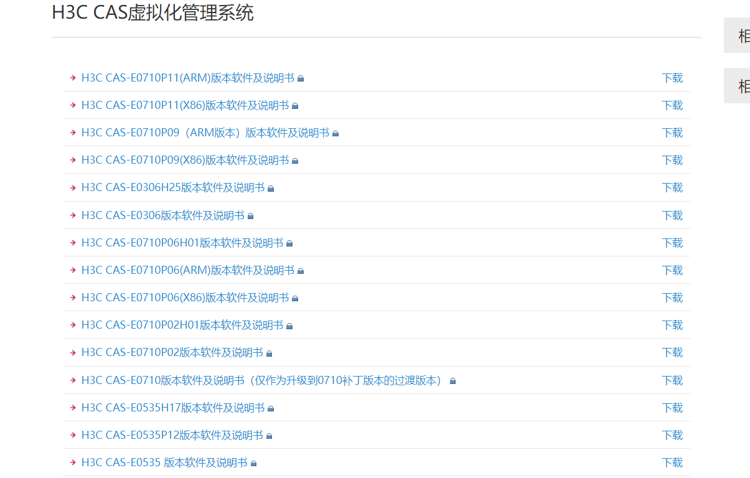
Task: Open H3C CAS-E0535H17版本软件及说明书 link
Action: pyautogui.click(x=173, y=408)
